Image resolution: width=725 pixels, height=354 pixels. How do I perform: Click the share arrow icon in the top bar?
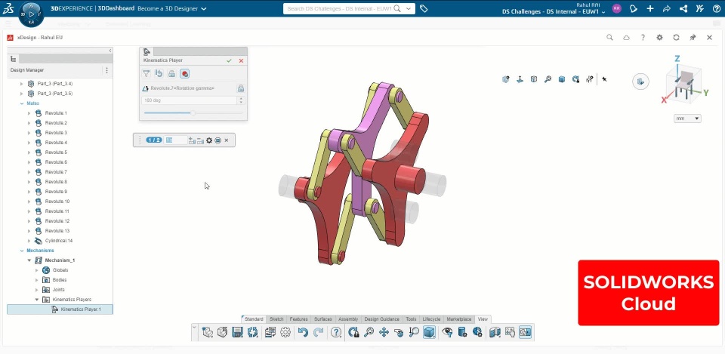click(x=666, y=8)
